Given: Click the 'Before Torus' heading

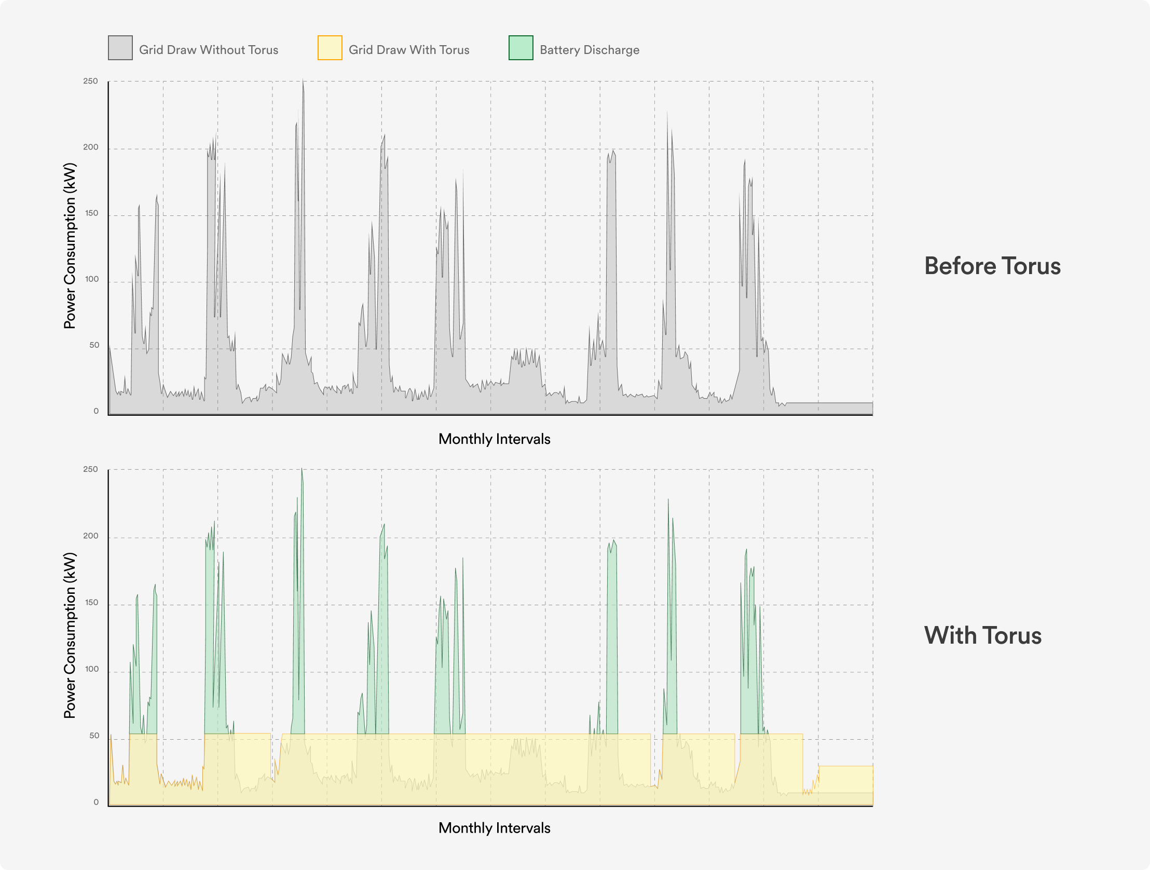Looking at the screenshot, I should point(992,266).
